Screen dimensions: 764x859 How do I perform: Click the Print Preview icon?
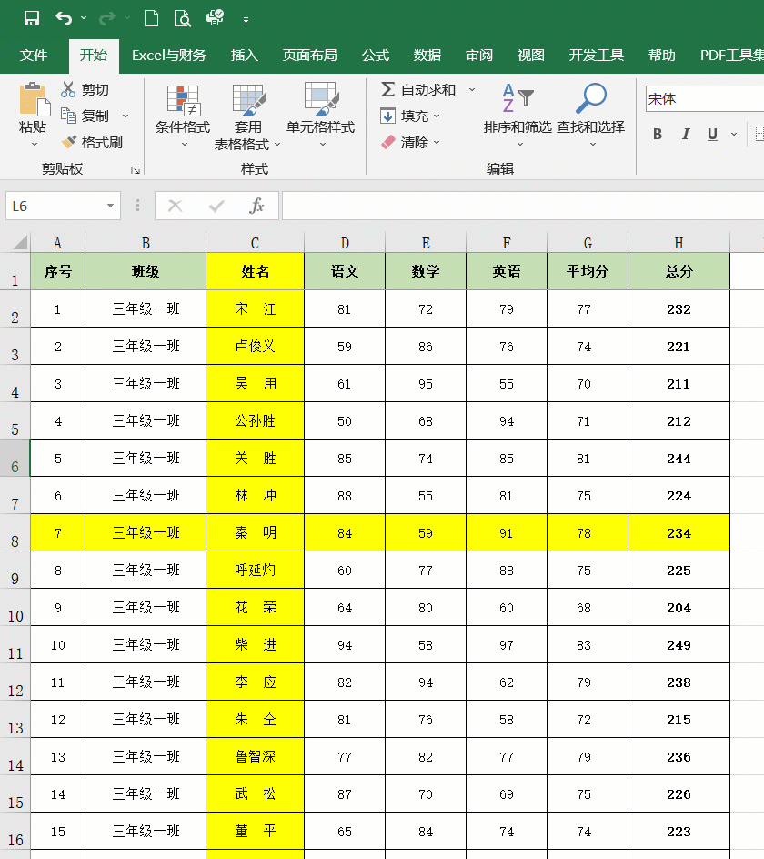click(x=183, y=18)
